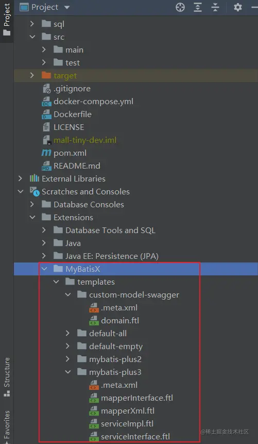The height and width of the screenshot is (444, 258).
Task: Click the serviceImpl.ftl file icon
Action: point(94,424)
